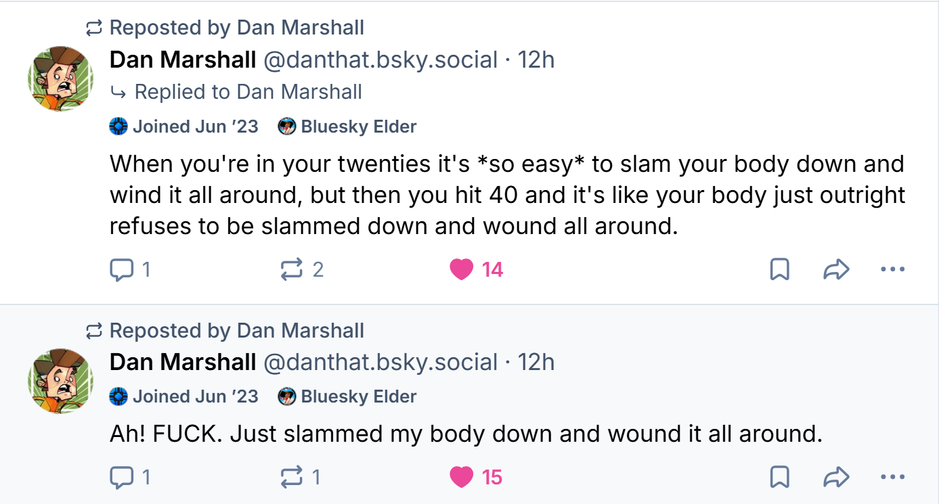Open more options on second post
This screenshot has width=939, height=504.
892,478
